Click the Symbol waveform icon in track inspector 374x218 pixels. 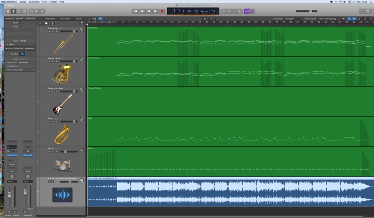[22, 54]
